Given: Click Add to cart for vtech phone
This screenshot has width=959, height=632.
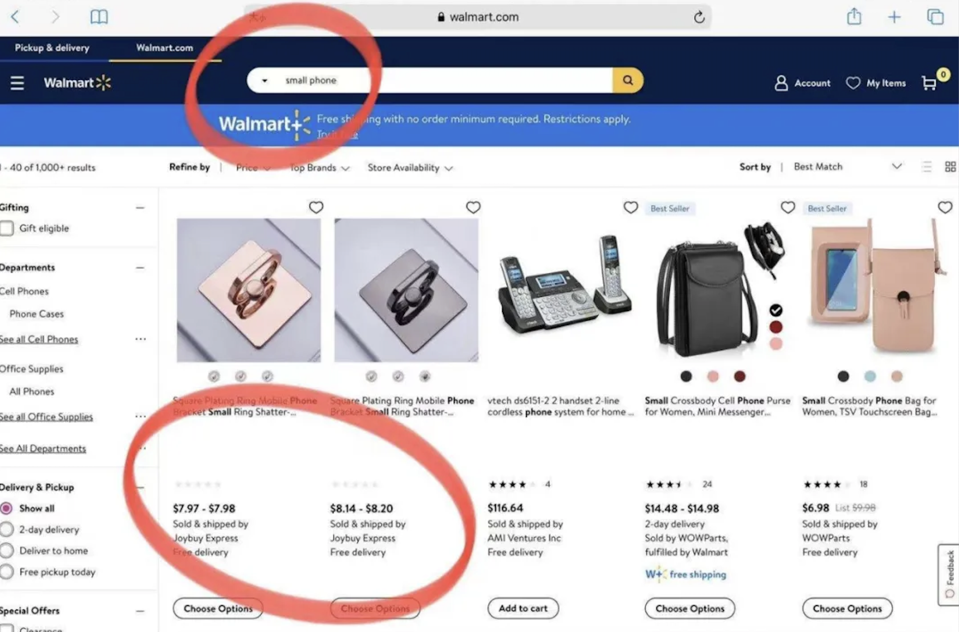Looking at the screenshot, I should (x=523, y=608).
